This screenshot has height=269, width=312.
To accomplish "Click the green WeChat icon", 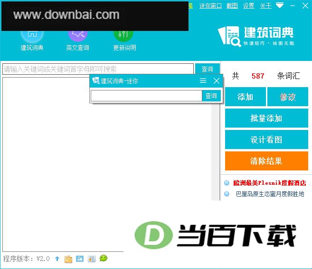I will click(104, 258).
